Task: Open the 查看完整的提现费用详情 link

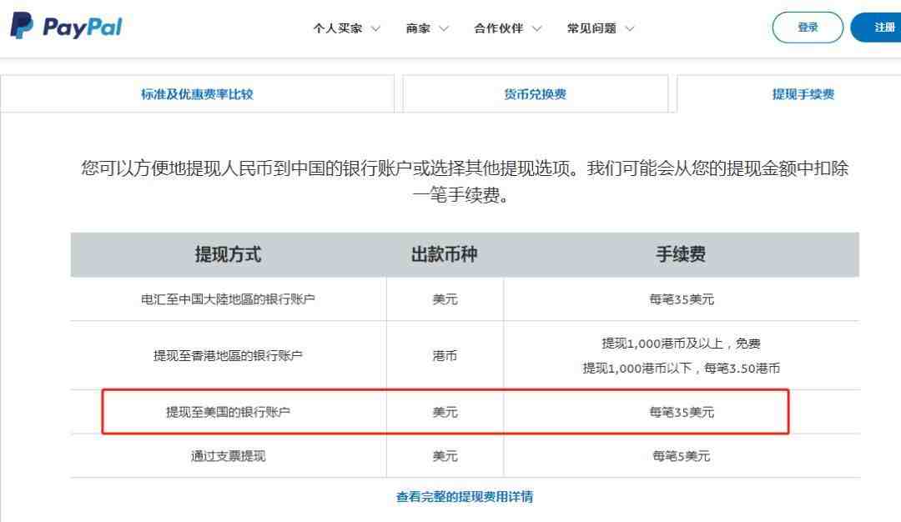Action: coord(465,497)
